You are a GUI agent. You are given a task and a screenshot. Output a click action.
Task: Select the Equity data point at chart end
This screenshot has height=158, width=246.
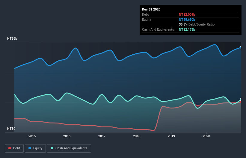pos(241,47)
